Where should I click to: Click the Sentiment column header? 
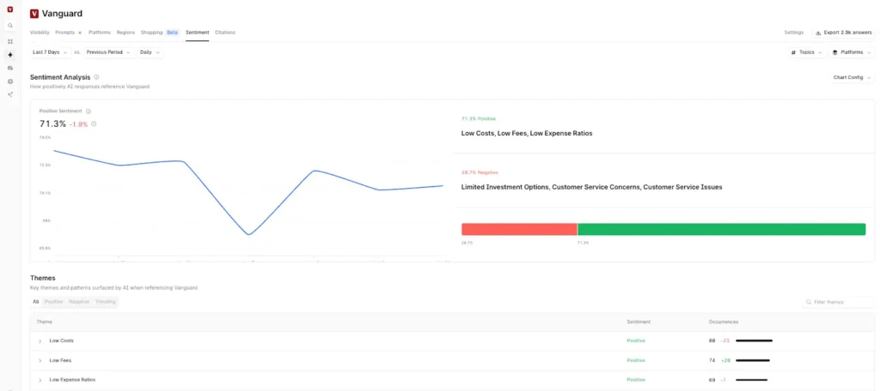tap(639, 322)
